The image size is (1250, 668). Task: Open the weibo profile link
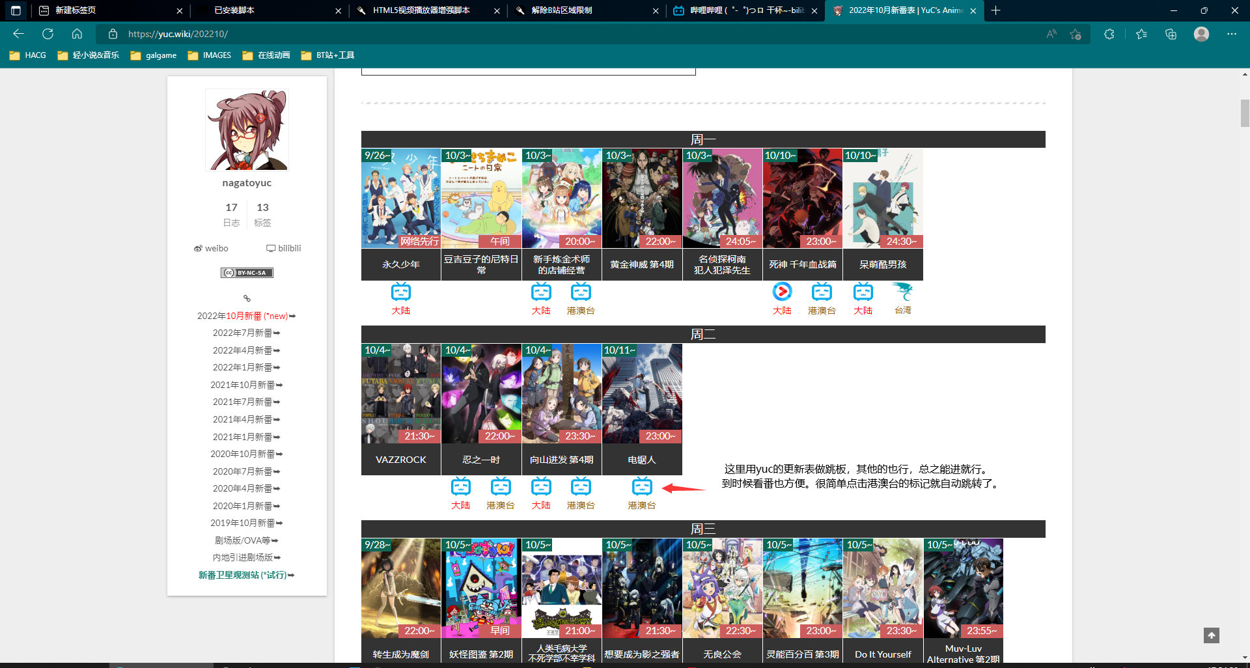[211, 248]
